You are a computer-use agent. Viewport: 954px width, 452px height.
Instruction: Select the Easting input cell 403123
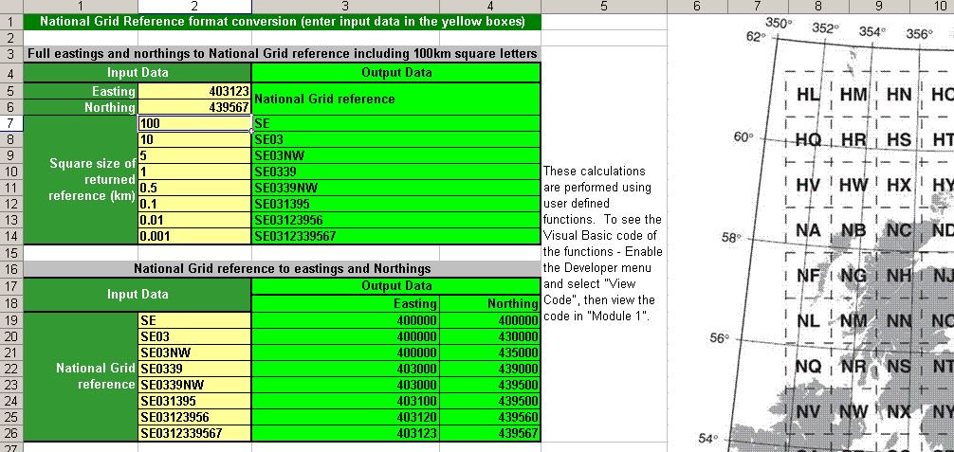(194, 91)
